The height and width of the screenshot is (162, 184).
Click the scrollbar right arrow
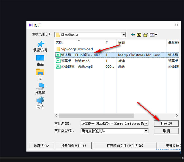(x=177, y=115)
